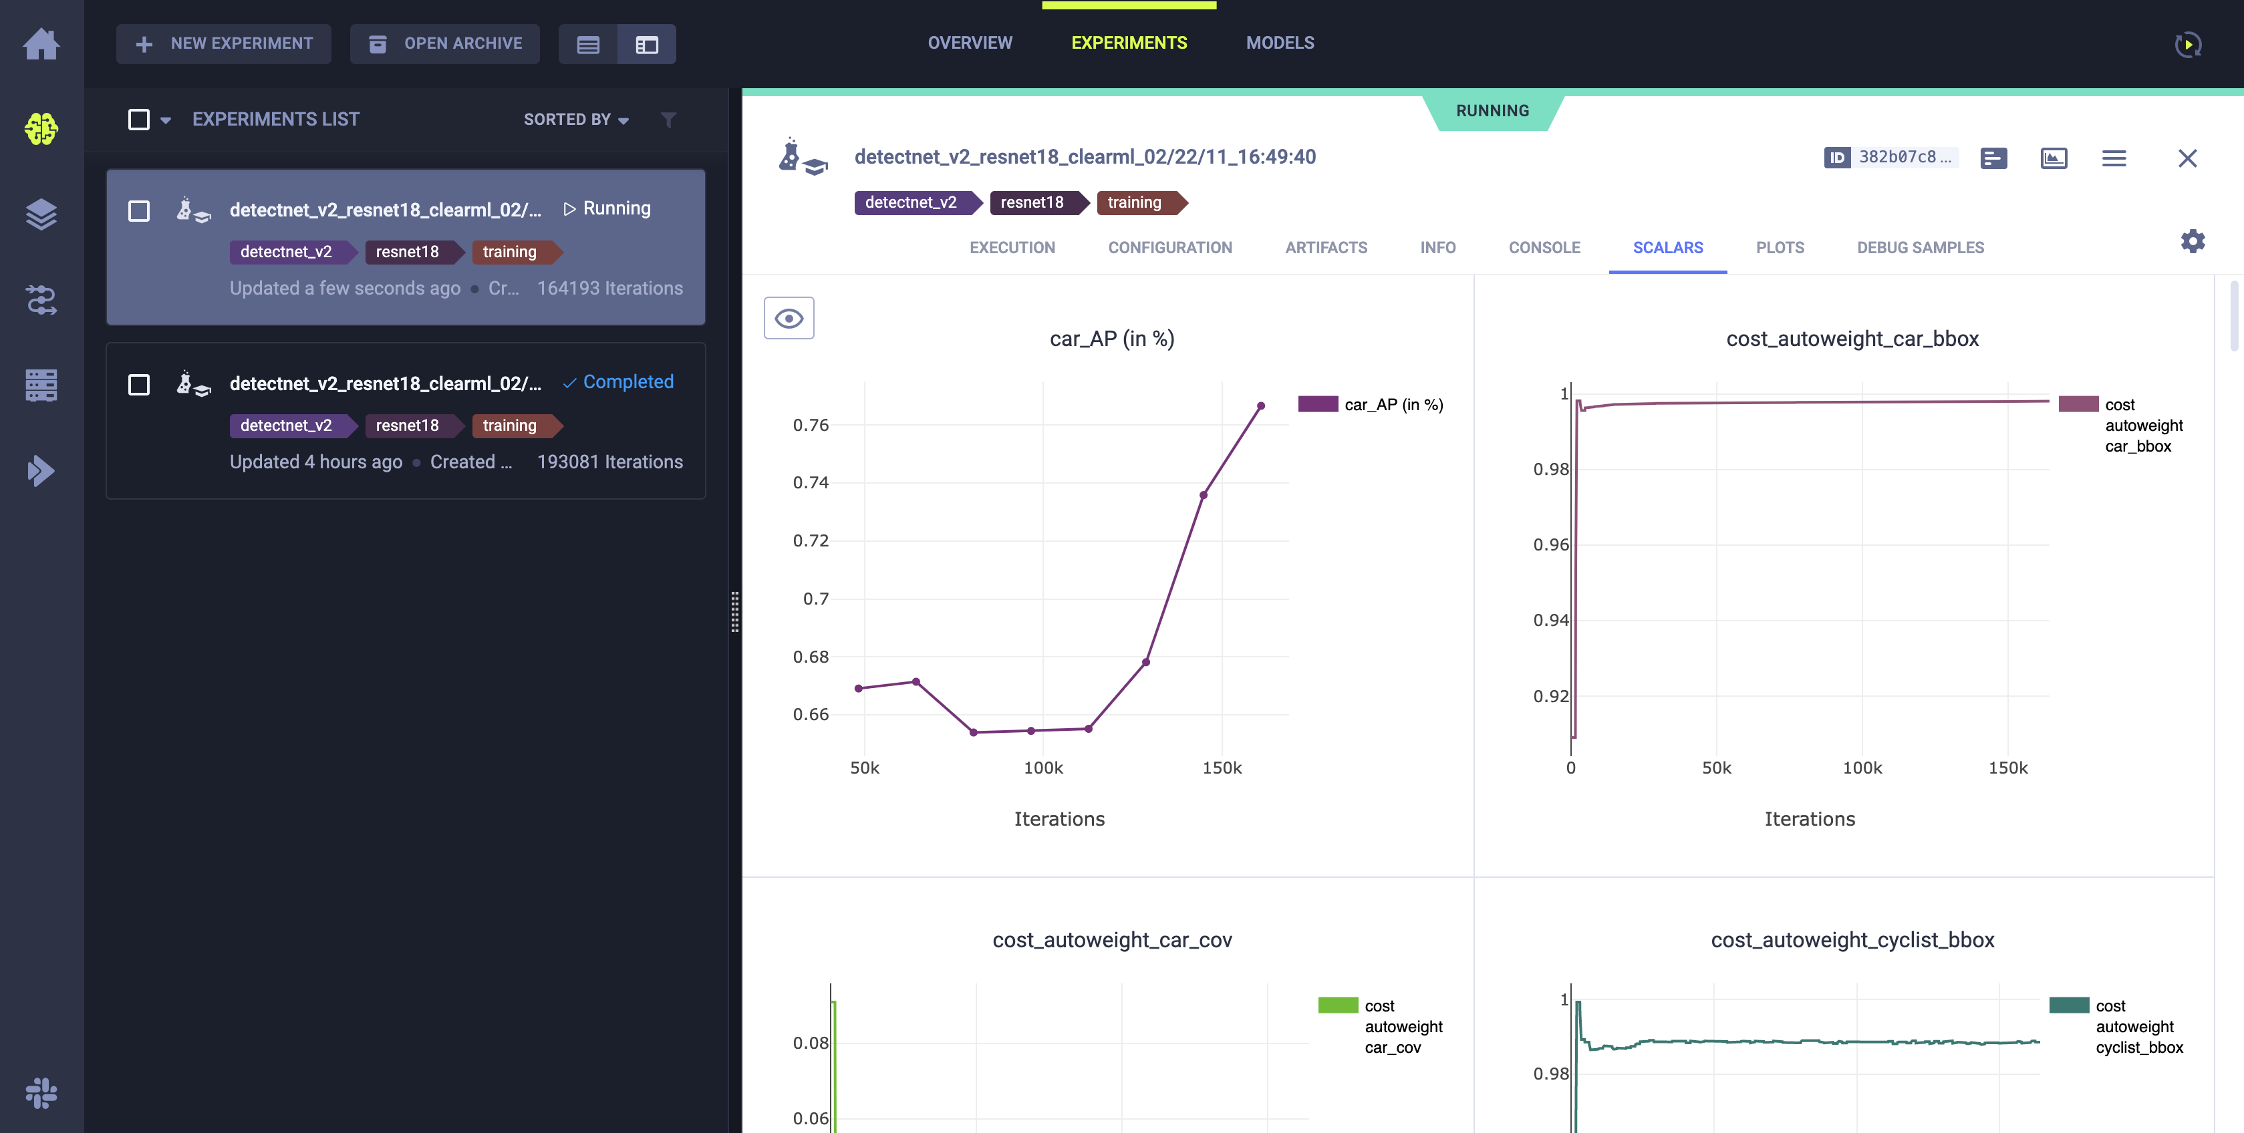Check the Running experiment checkbox
The height and width of the screenshot is (1133, 2244).
(140, 210)
